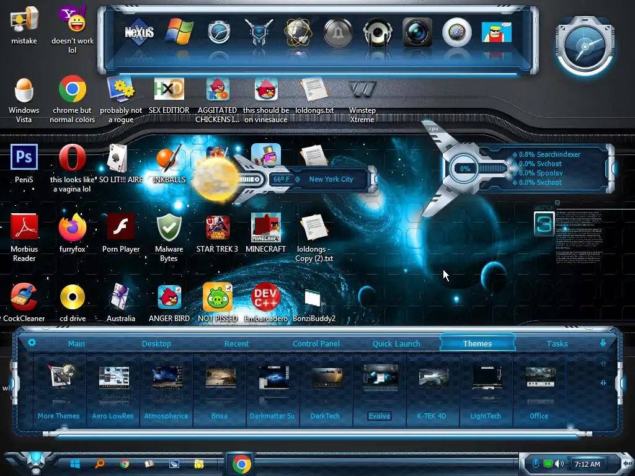Screen dimensions: 635x476
Task: Open the white gauge meter icon in top dock
Action: (457, 32)
